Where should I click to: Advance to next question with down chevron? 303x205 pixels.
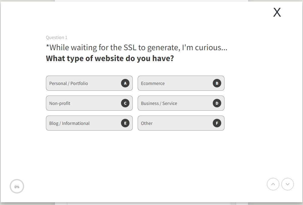[288, 184]
